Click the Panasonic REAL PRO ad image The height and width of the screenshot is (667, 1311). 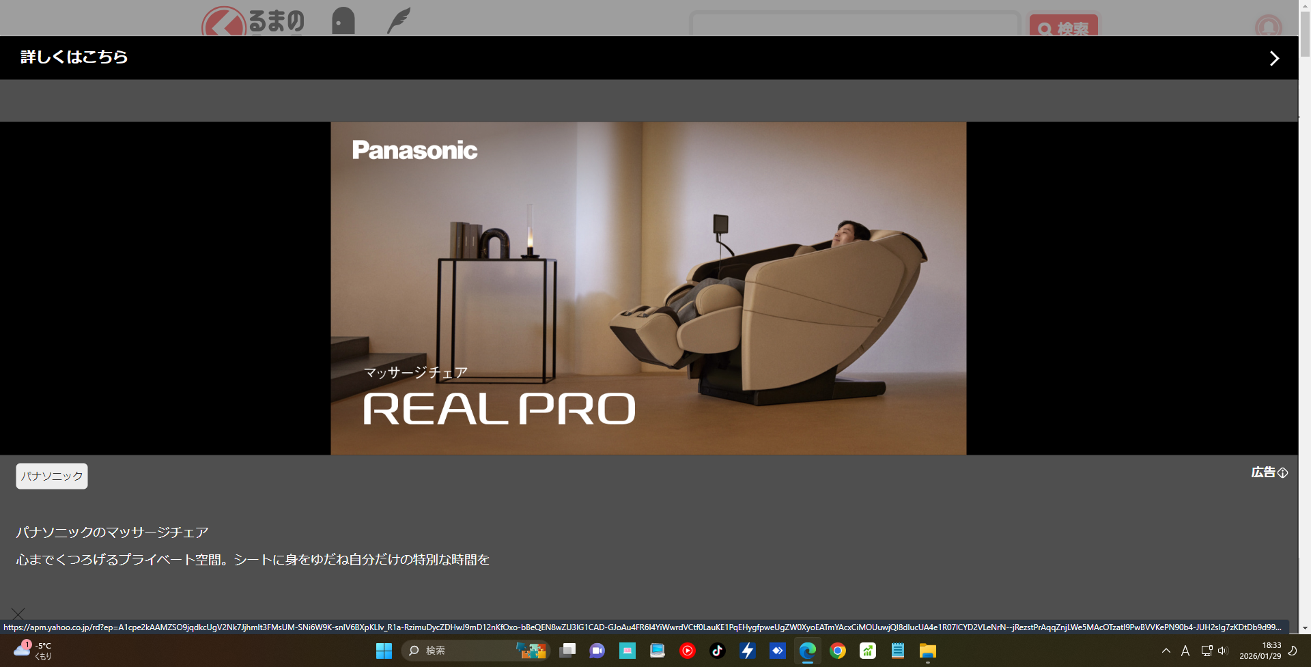tap(648, 288)
